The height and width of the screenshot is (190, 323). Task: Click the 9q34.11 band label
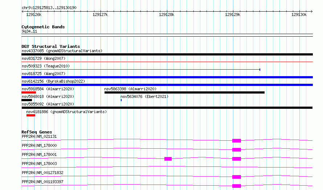point(29,31)
